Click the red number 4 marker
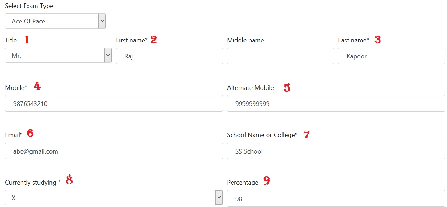 [x=37, y=86]
